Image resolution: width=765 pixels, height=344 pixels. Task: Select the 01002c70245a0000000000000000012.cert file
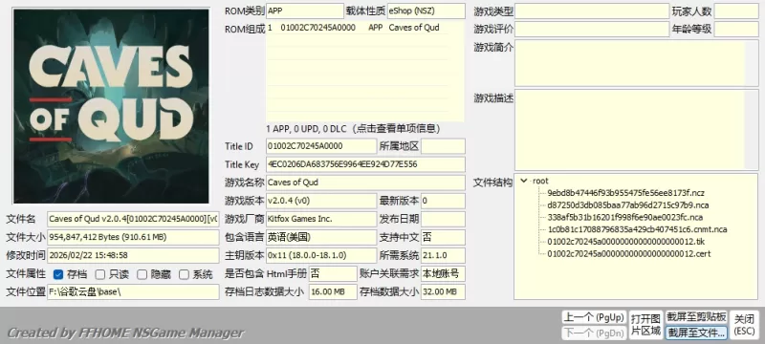tap(629, 254)
